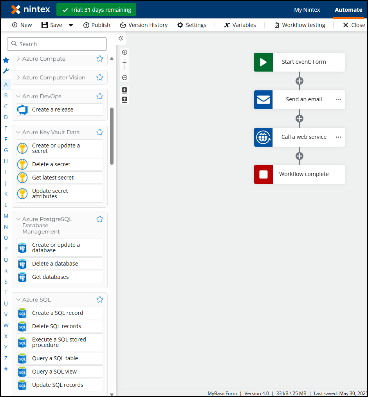This screenshot has width=368, height=397.
Task: Select the Create or update a database action
Action: (60, 248)
